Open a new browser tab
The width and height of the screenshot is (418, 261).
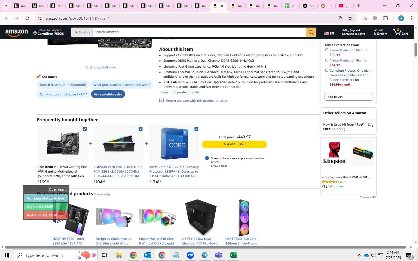[x=358, y=6]
